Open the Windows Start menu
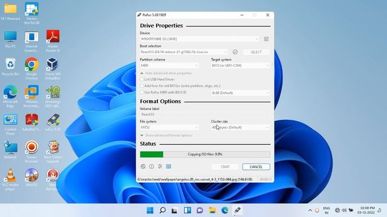Screen dimensions: 387x217 point(150,210)
